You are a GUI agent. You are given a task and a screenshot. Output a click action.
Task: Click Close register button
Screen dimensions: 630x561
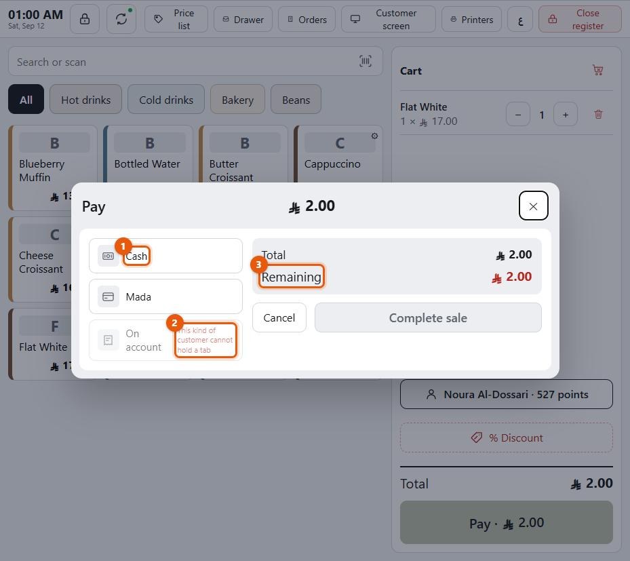tap(580, 19)
